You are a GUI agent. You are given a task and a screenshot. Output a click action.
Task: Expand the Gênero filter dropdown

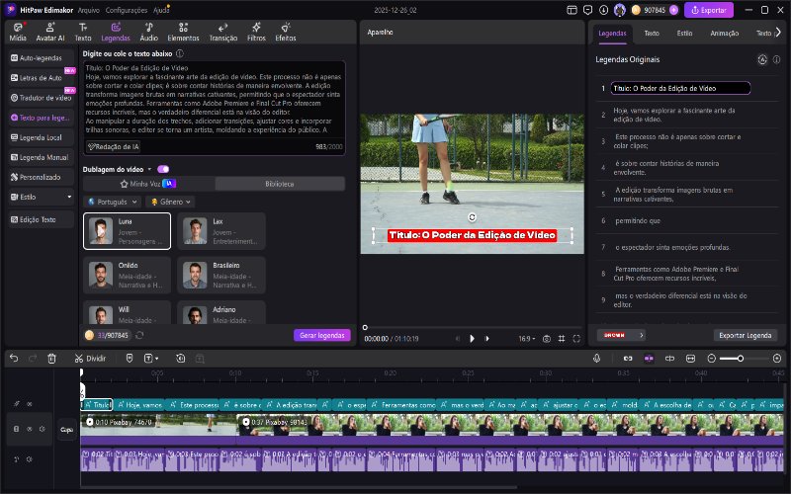(x=170, y=202)
